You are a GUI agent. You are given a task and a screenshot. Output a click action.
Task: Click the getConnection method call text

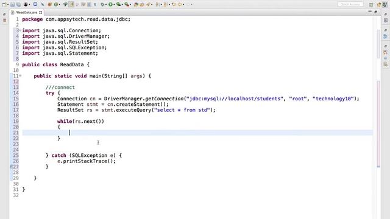coord(164,99)
